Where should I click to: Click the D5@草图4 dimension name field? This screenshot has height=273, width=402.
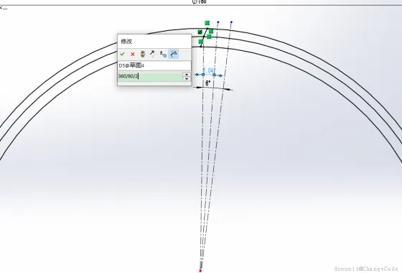point(154,65)
